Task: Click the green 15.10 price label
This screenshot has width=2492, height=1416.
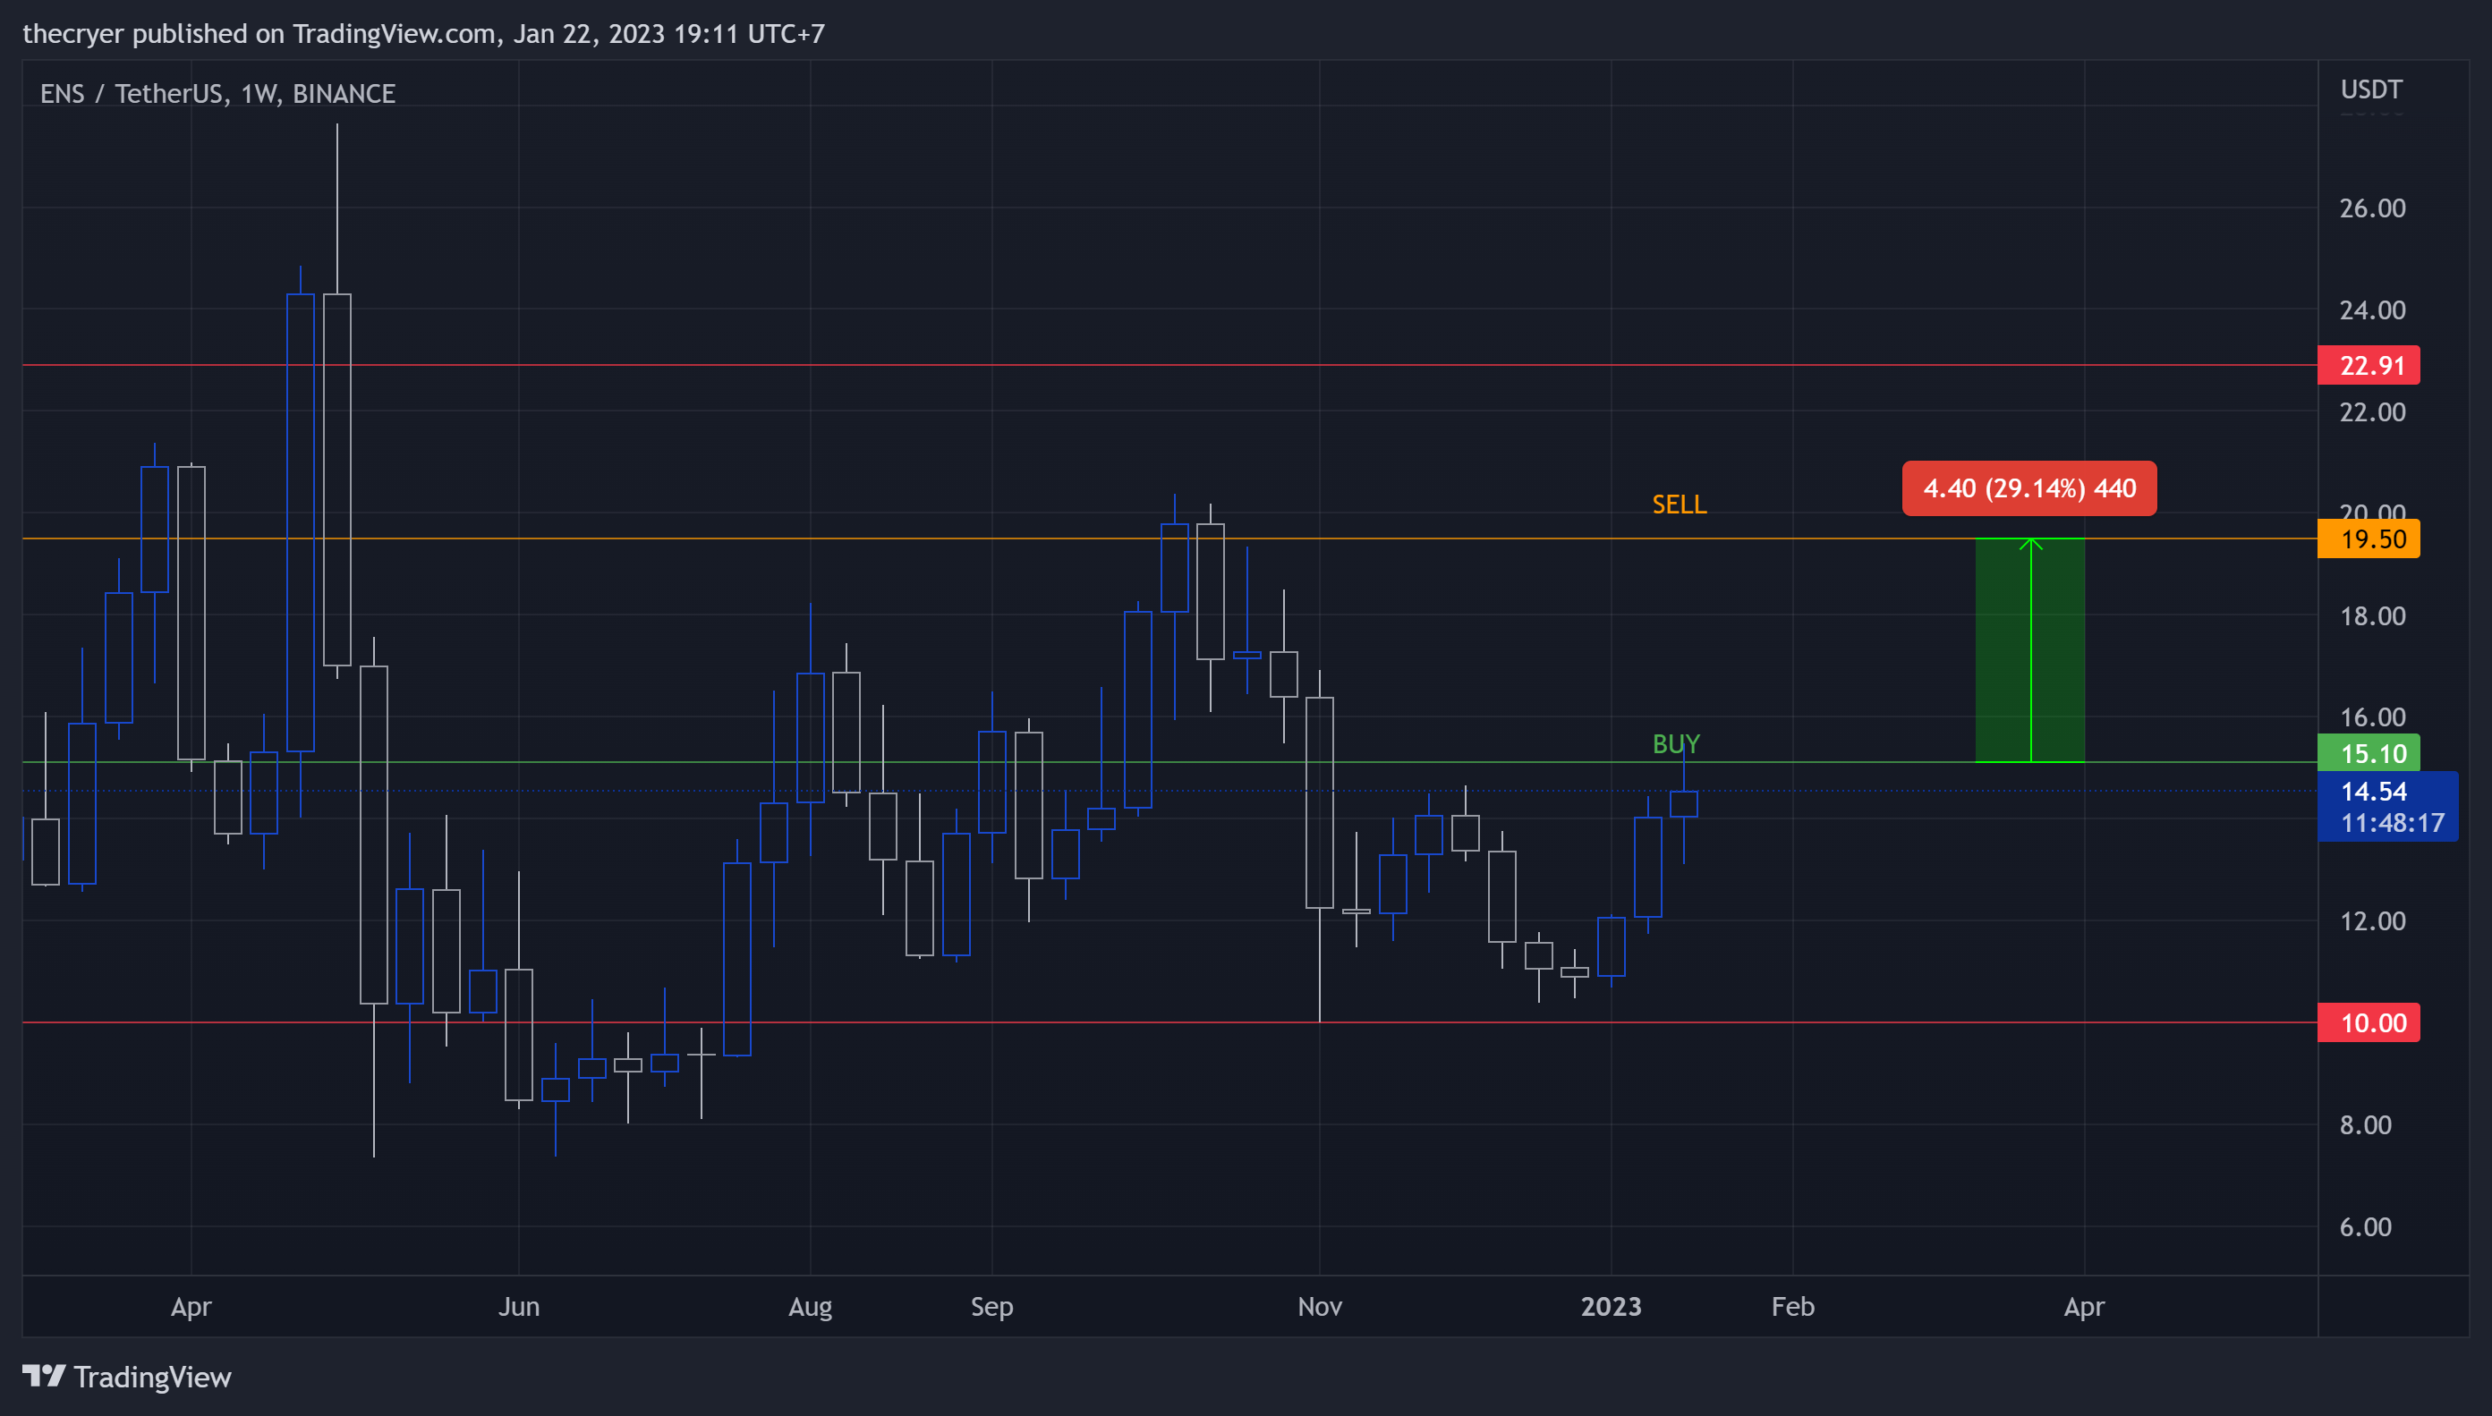Action: tap(2369, 753)
